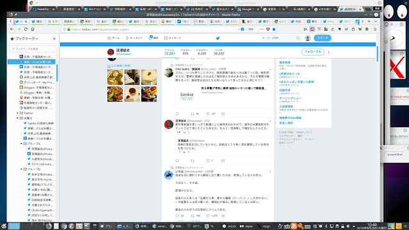Screen dimensions: 409x230
Task: Click the Twitter bird logo on page
Action: pyautogui.click(x=218, y=38)
